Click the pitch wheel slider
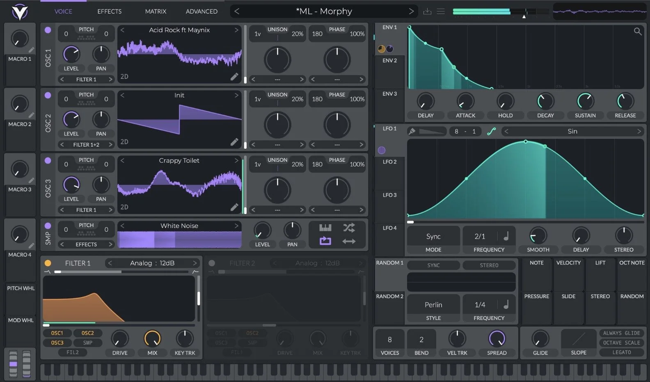 click(14, 364)
